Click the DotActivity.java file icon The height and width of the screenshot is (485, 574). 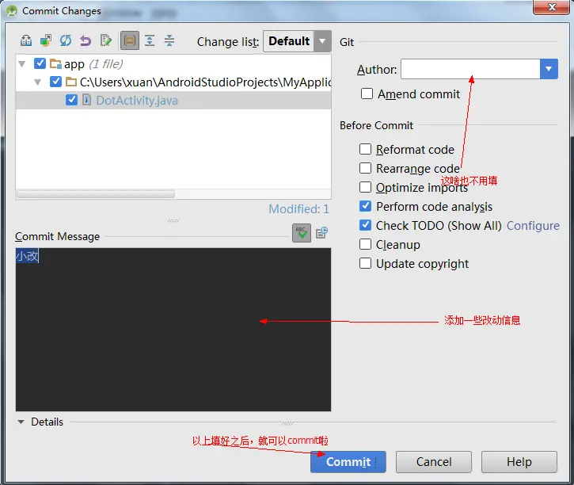87,100
